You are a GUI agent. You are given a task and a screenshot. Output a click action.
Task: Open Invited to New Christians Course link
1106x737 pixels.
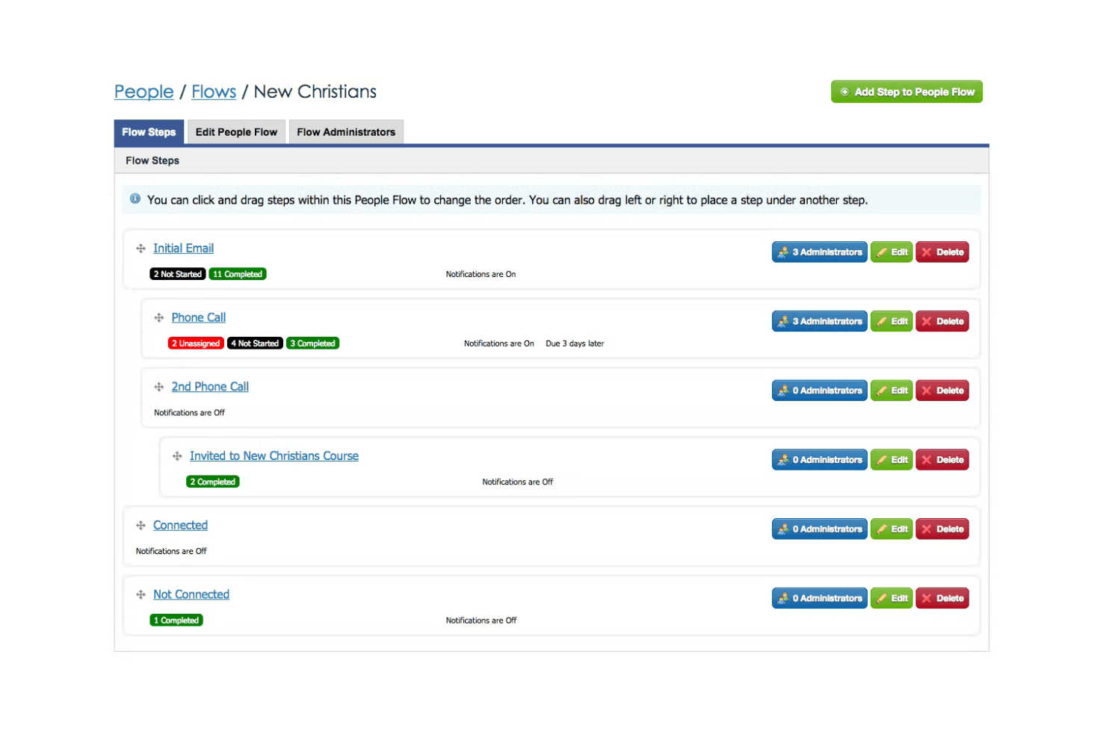point(274,456)
